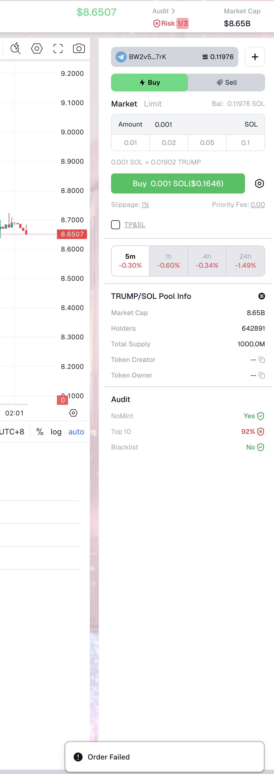Open the BW2v5...7rK wallet selector
Screen dimensions: 274x774
click(174, 57)
